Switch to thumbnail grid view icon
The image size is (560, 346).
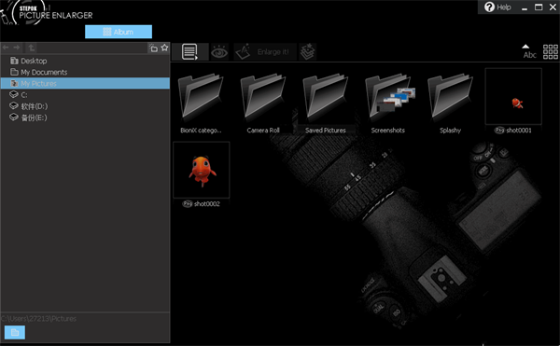coord(551,52)
